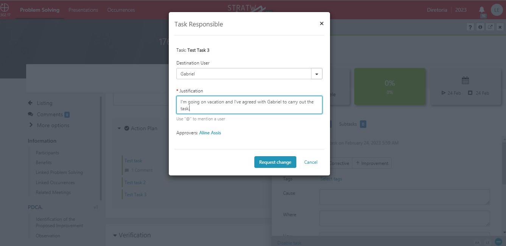Image resolution: width=506 pixels, height=246 pixels.
Task: Click the help question mark icon
Action: coord(470,27)
